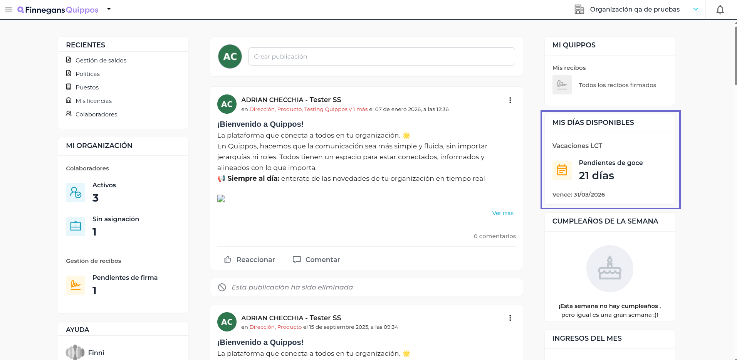Click the signed receipts icon in Mi Quippos
The height and width of the screenshot is (360, 737).
pos(562,85)
